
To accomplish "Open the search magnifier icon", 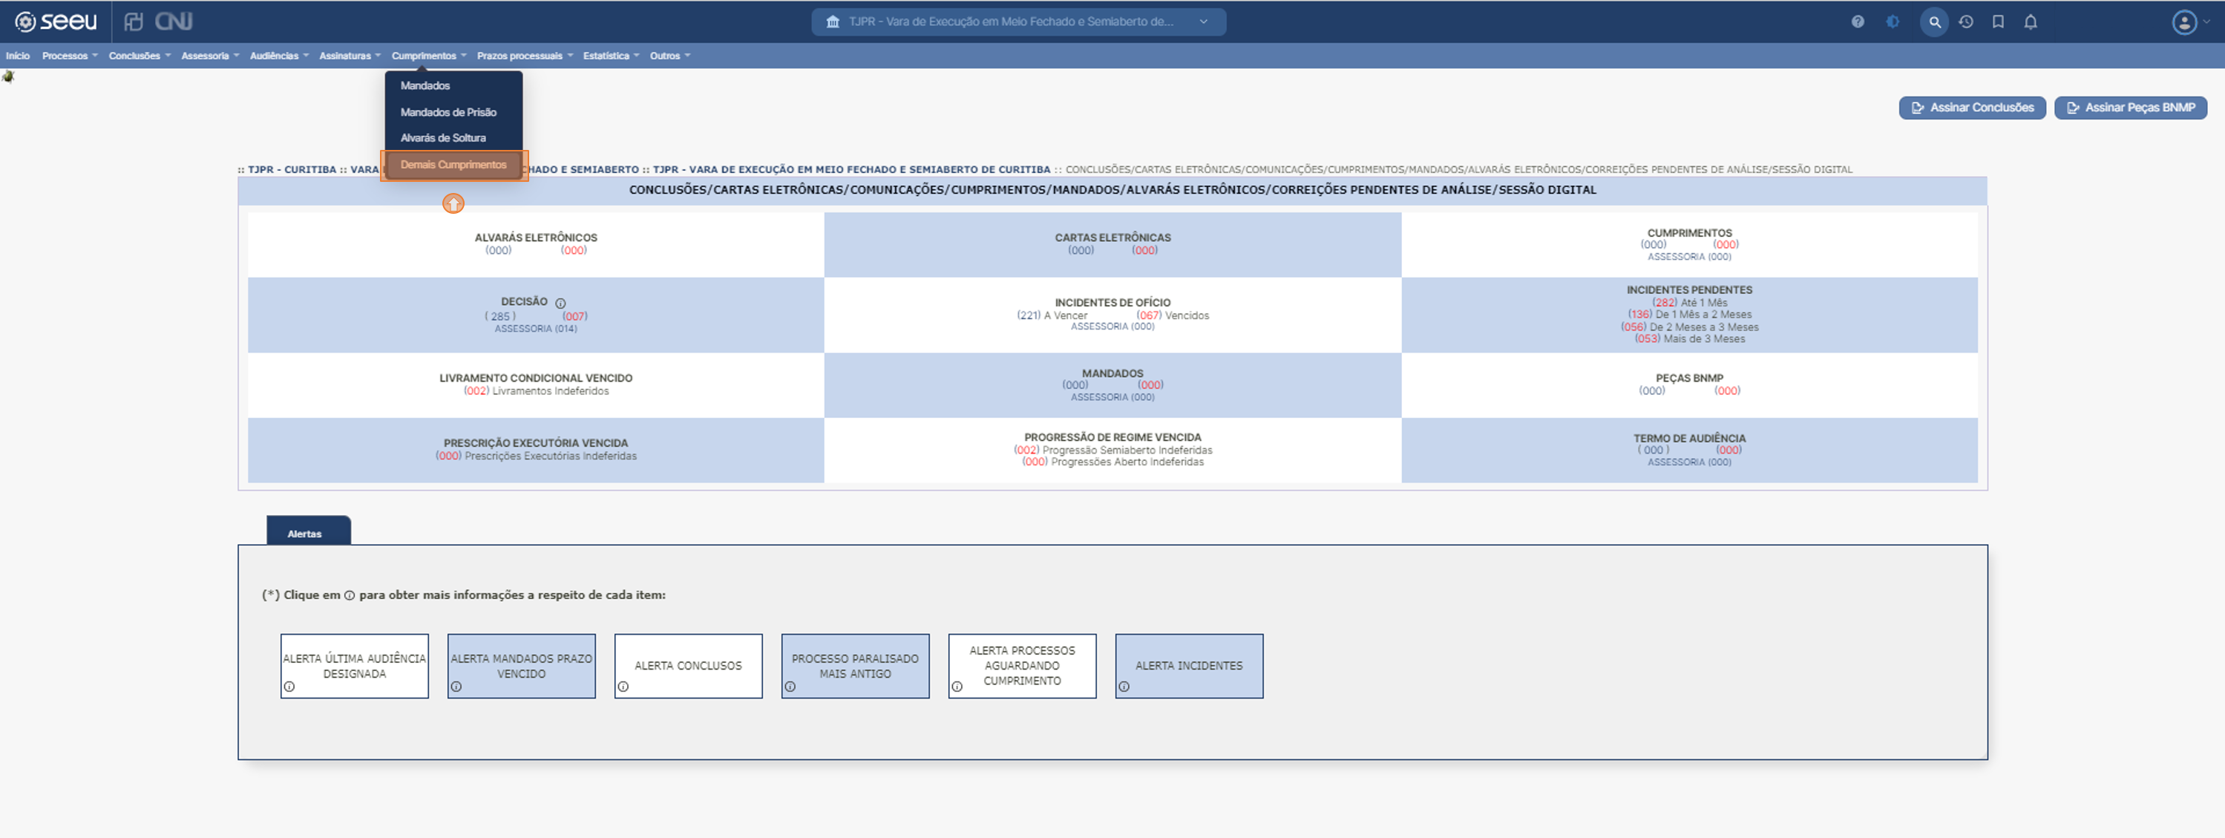I will coord(1934,22).
